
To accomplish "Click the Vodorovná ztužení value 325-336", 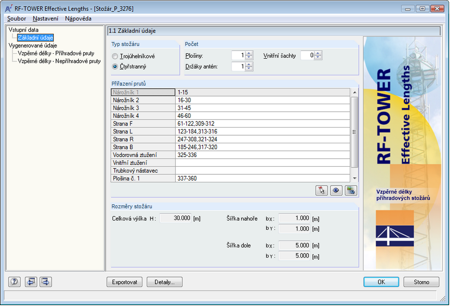I will 263,155.
